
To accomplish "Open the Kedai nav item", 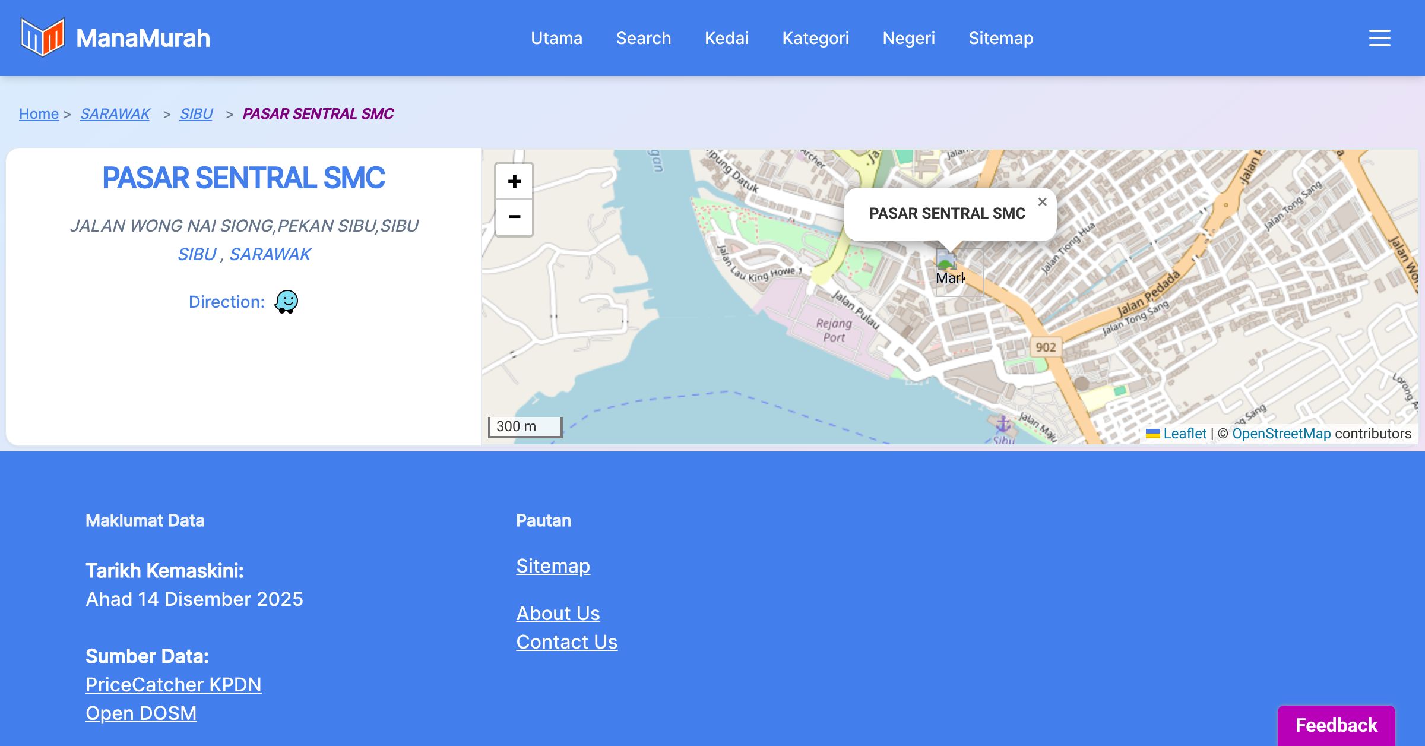I will (x=726, y=38).
